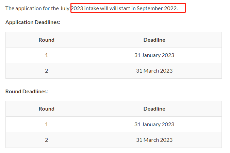
Task: Click 31 January 2023 under Round Deadlines
Action: pos(154,125)
